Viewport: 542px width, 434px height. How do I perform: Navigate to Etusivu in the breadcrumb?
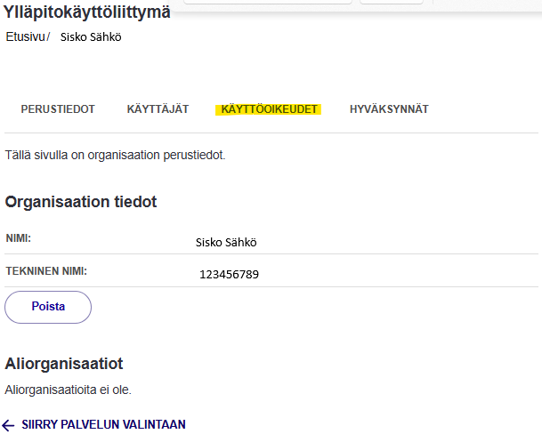click(x=25, y=37)
